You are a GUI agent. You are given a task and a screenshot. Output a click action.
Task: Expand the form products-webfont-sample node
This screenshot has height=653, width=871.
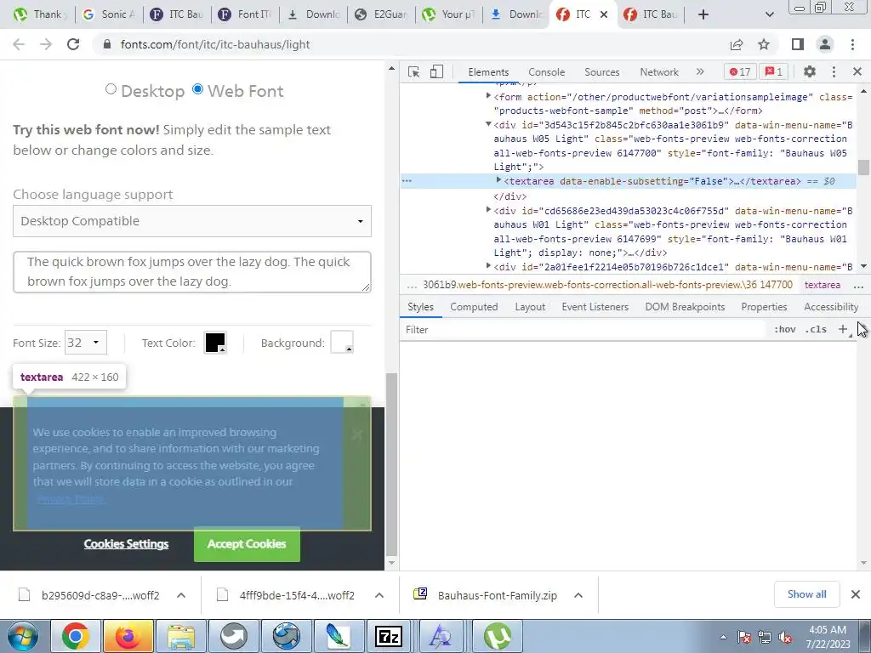pos(488,96)
